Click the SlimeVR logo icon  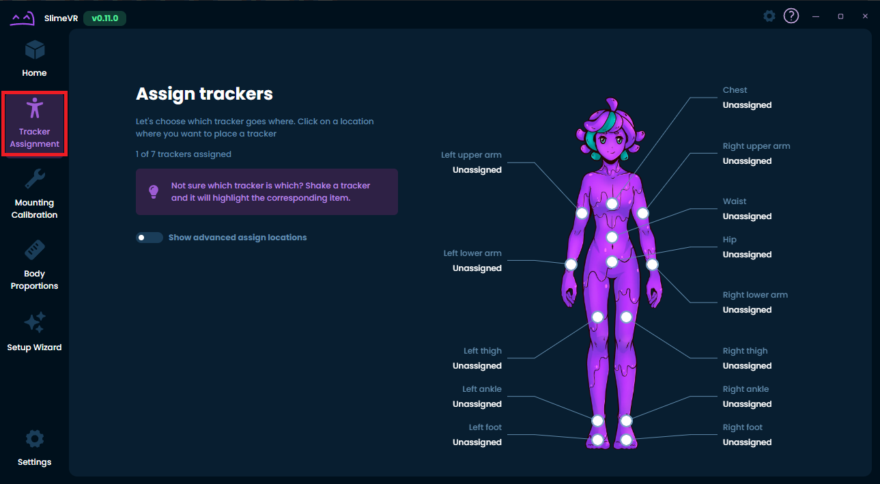coord(22,18)
